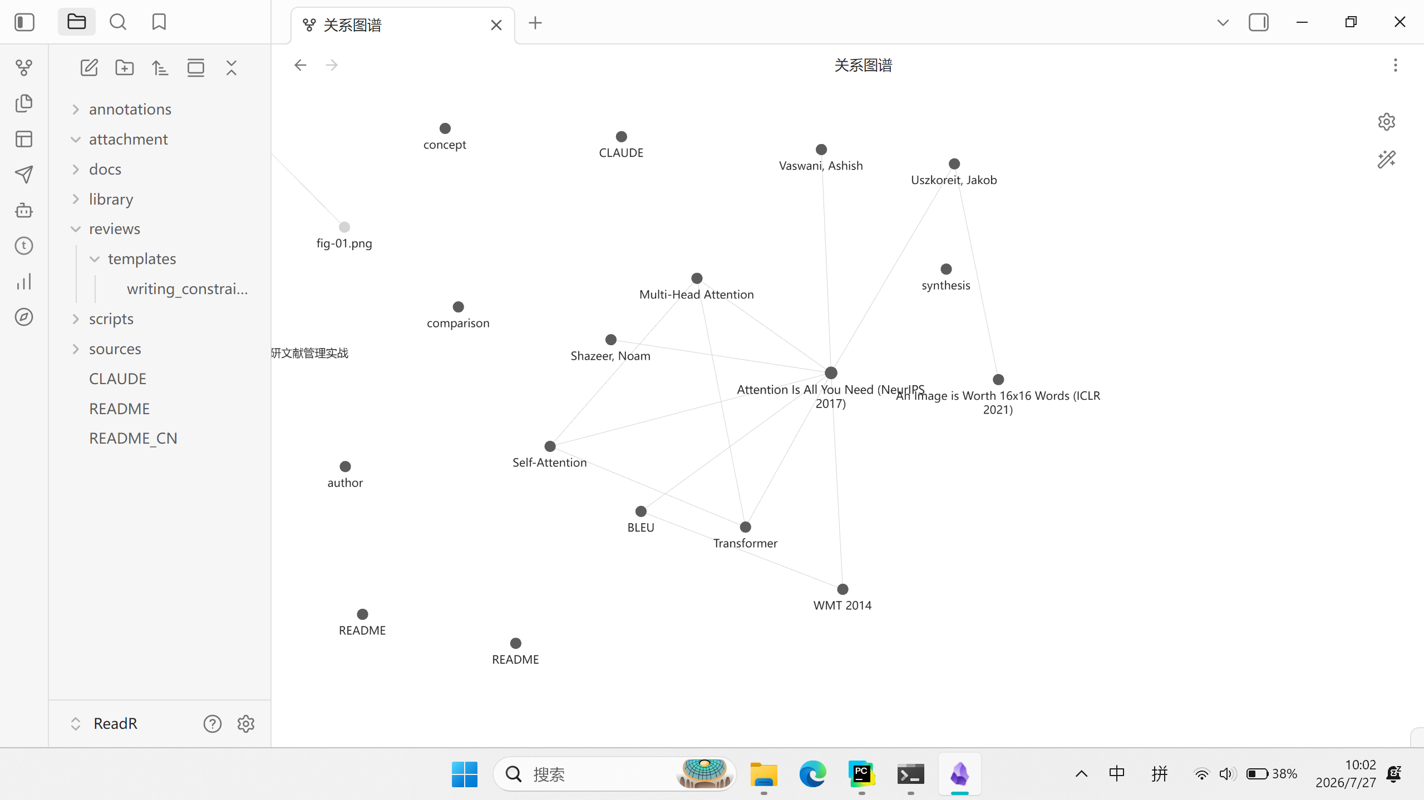Click the fig-01.png attachment node
1424x800 pixels.
coord(344,227)
